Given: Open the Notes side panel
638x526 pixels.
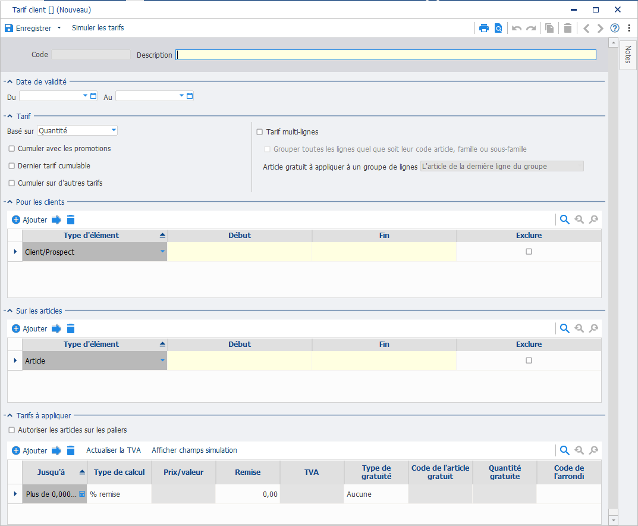Looking at the screenshot, I should (628, 55).
